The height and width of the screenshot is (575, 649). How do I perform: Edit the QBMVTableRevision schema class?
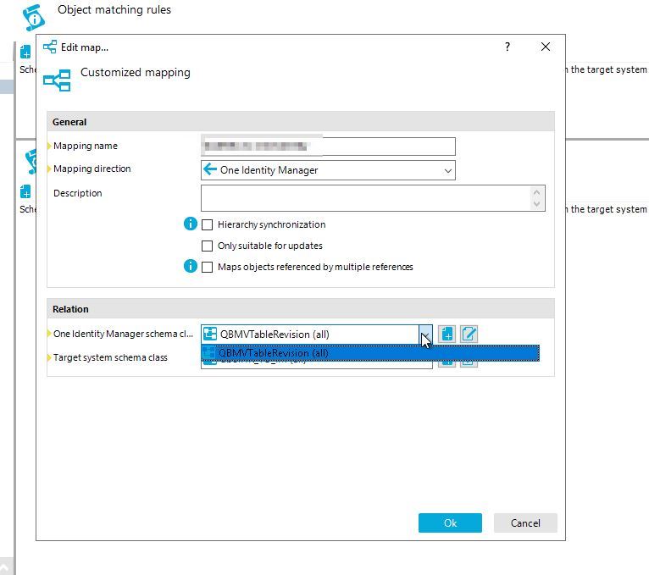click(x=469, y=334)
